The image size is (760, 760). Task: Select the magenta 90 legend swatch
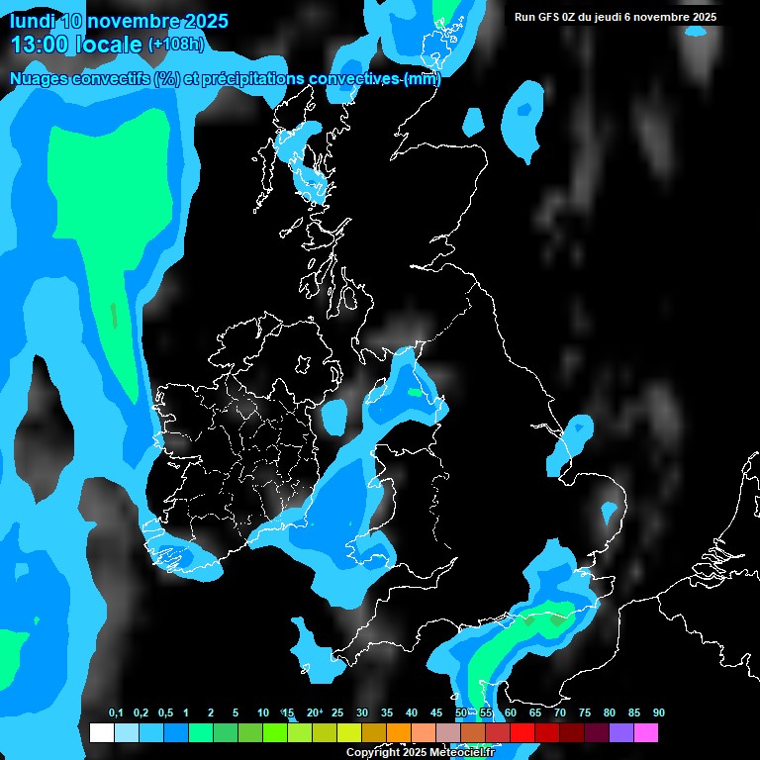pyautogui.click(x=645, y=733)
